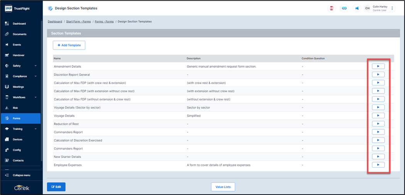Viewport: 405px width, 195px height.
Task: Click the sidebar vertical scrollbar
Action: click(42, 91)
